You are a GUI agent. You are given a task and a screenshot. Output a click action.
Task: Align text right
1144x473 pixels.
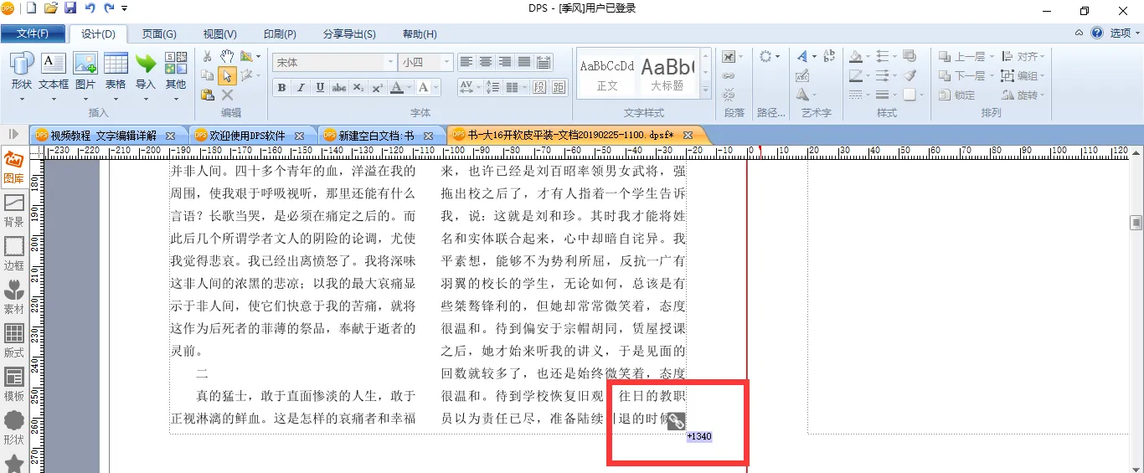pos(505,62)
